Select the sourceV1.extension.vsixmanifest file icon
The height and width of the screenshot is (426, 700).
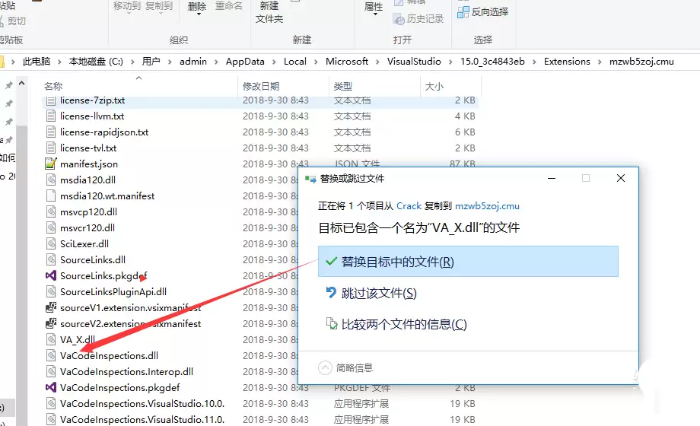(50, 307)
